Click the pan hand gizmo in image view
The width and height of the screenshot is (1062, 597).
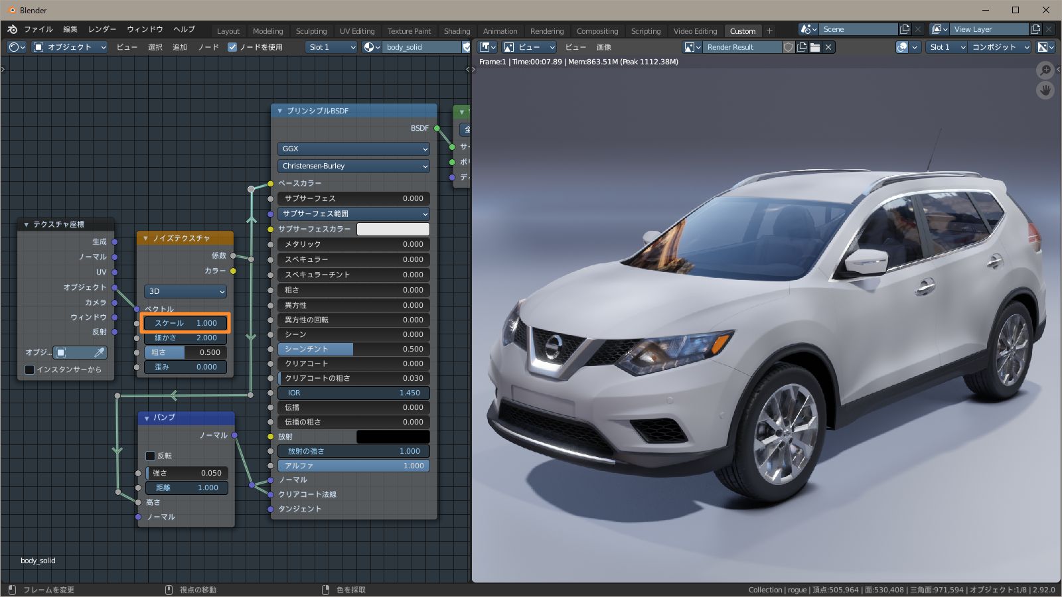click(x=1045, y=90)
